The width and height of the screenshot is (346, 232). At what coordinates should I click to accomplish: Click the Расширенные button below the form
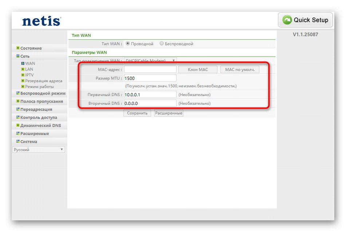coord(169,113)
